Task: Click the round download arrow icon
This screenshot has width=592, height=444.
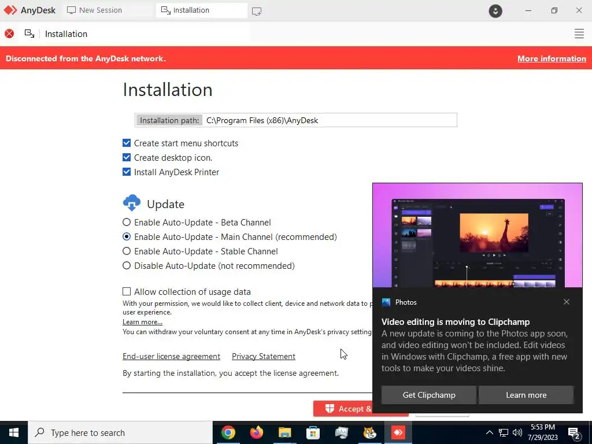Action: [x=495, y=10]
